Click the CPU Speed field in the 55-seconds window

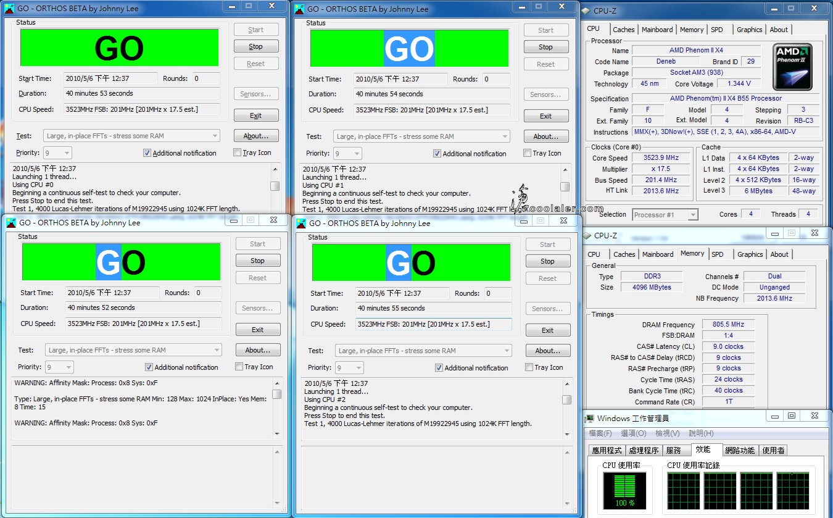434,324
